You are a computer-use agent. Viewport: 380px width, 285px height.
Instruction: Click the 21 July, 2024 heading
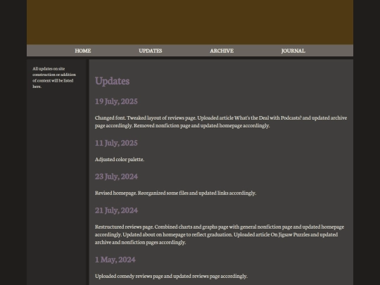[x=116, y=210]
